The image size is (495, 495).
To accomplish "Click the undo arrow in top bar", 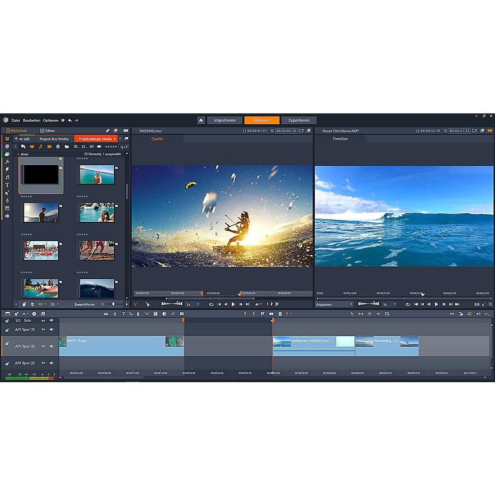I will click(70, 120).
